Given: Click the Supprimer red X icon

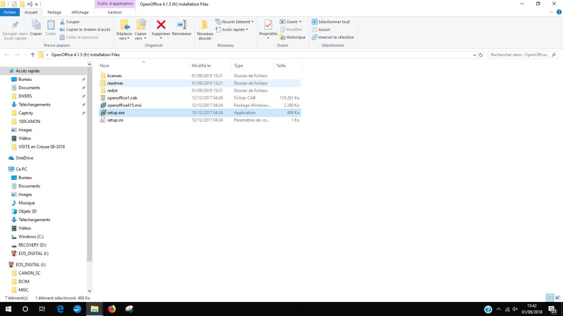Looking at the screenshot, I should [x=161, y=25].
